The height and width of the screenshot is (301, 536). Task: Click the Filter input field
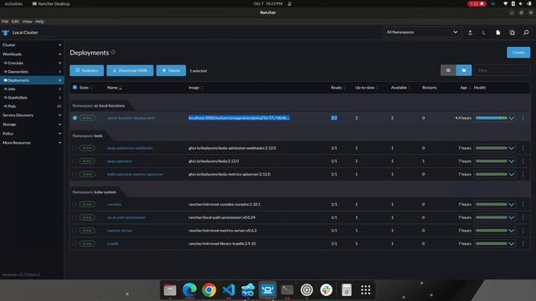(502, 70)
